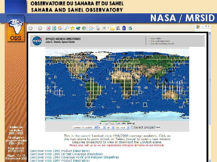
Task: Click the Reset button
Action: point(158,127)
